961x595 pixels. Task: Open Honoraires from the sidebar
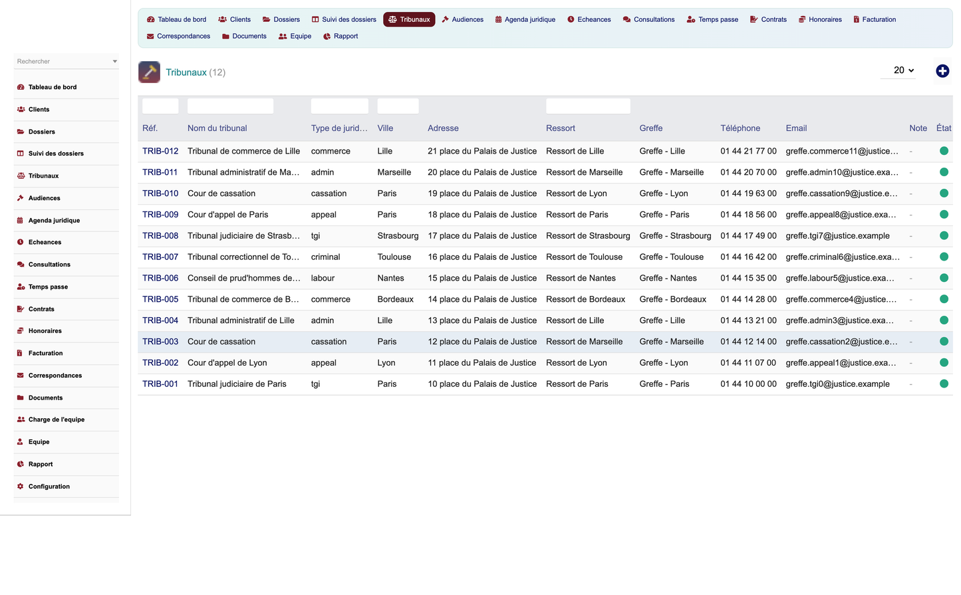click(45, 331)
